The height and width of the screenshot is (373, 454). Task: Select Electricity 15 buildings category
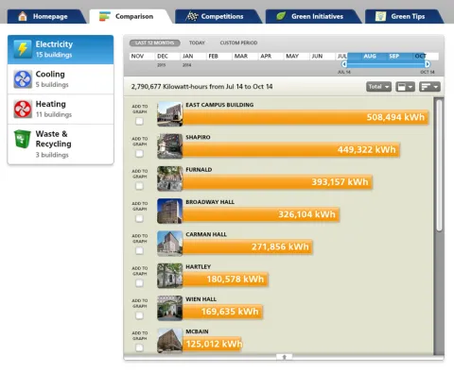[x=61, y=49]
